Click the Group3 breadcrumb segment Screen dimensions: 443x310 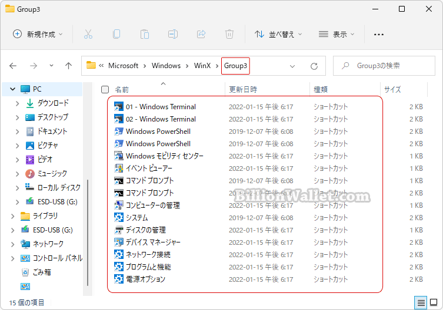point(236,66)
